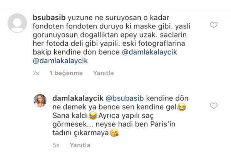Open the damlakalaycik username in the reply
The image size is (231, 158).
78,98
